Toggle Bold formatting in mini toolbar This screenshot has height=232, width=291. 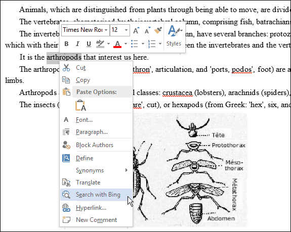click(x=66, y=44)
